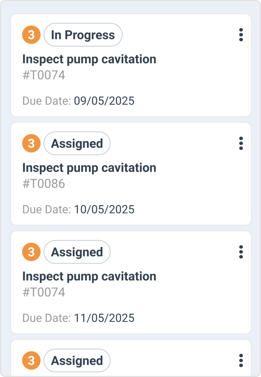
Task: Open task Inspect pump cavitation #T0086
Action: pos(89,168)
